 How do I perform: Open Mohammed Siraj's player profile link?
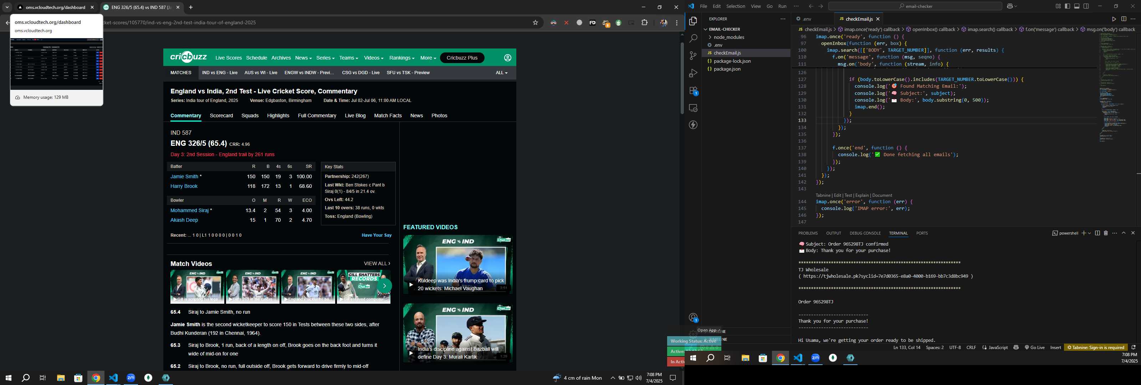[x=190, y=210]
